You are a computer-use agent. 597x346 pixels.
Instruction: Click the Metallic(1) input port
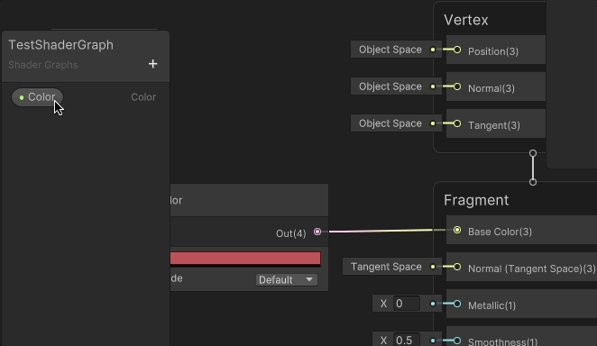click(x=457, y=304)
